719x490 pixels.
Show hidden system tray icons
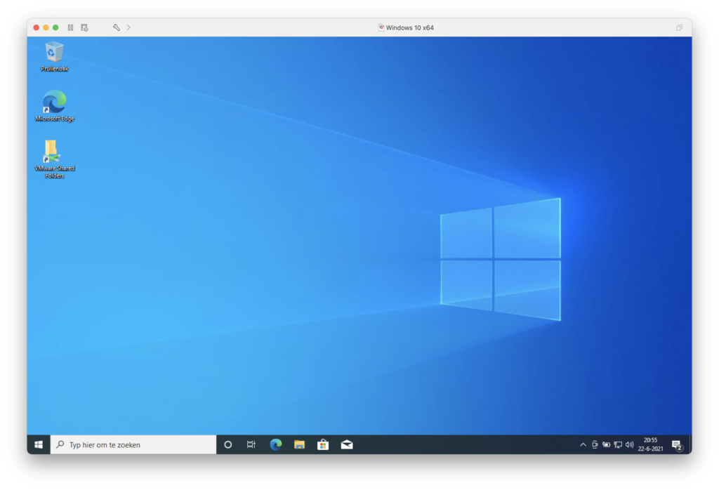point(583,444)
